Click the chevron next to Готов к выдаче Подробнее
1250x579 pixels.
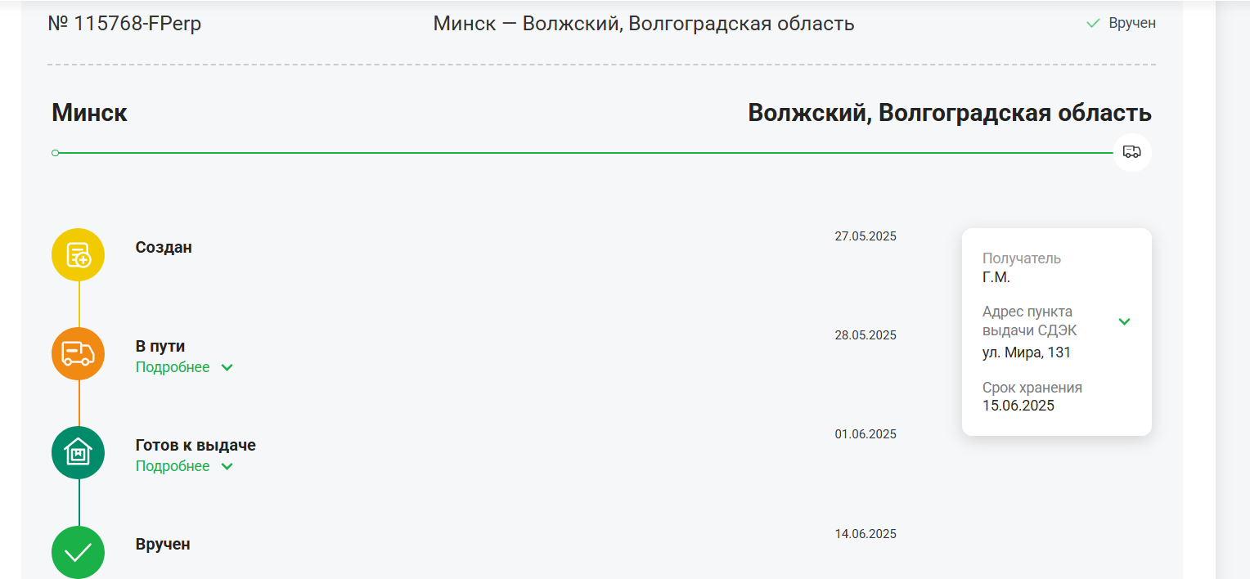(227, 467)
